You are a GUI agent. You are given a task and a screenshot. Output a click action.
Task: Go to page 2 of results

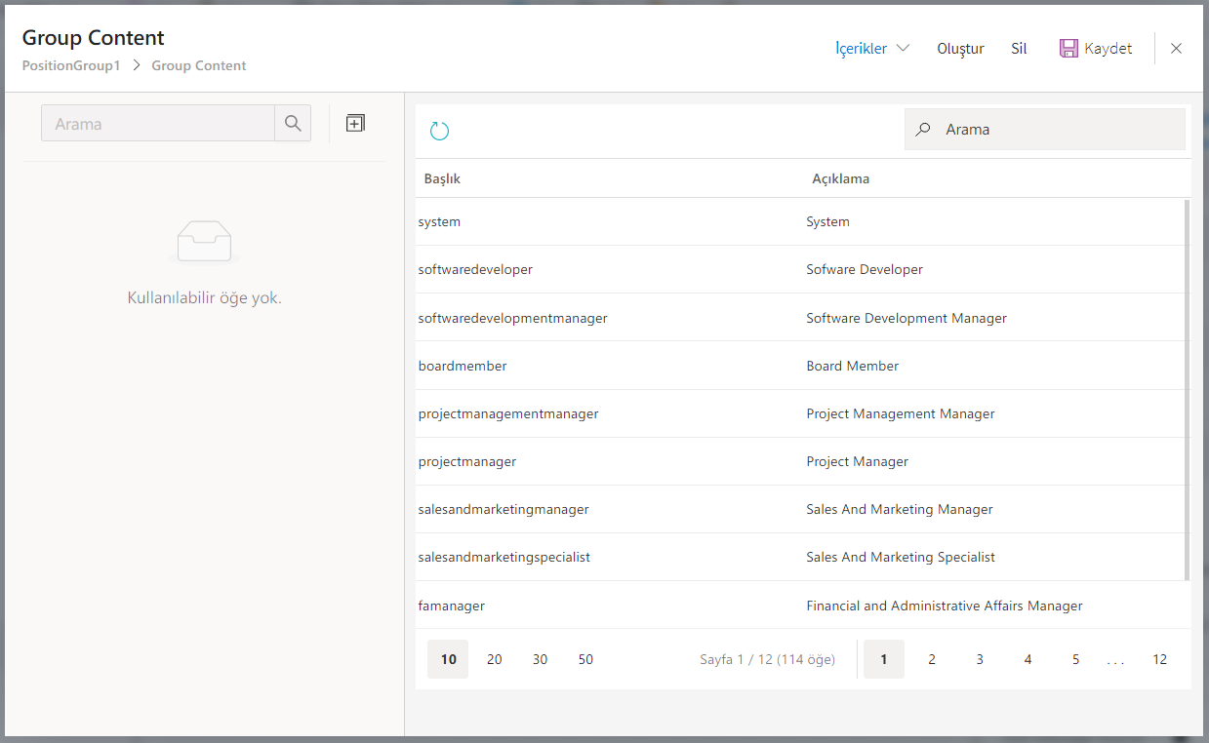coord(932,660)
